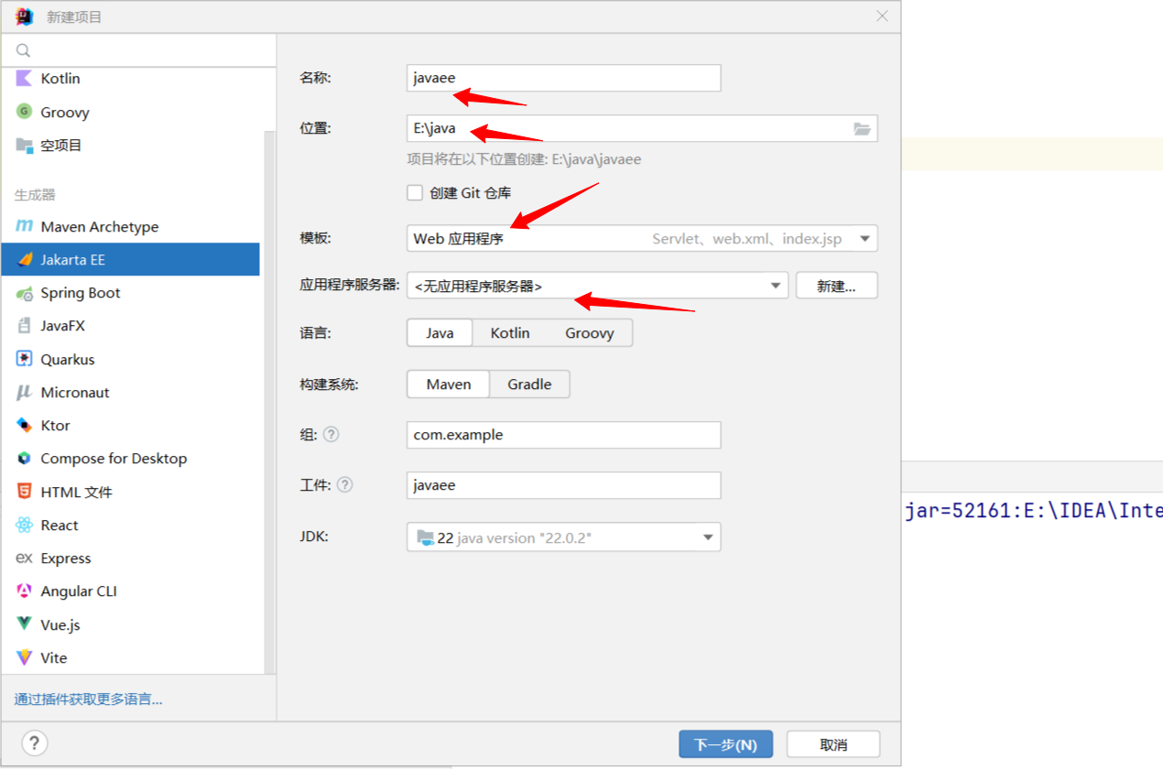
Task: Expand the JDK version dropdown arrow
Action: (708, 537)
